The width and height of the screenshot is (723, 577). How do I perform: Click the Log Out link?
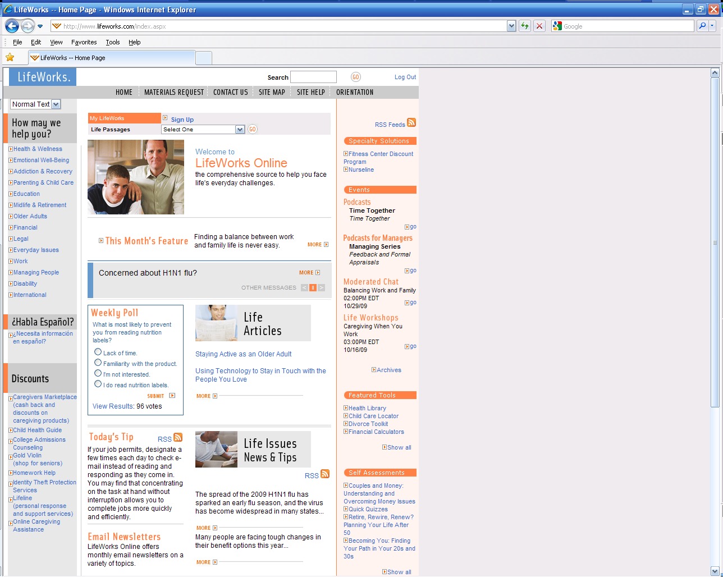click(405, 77)
